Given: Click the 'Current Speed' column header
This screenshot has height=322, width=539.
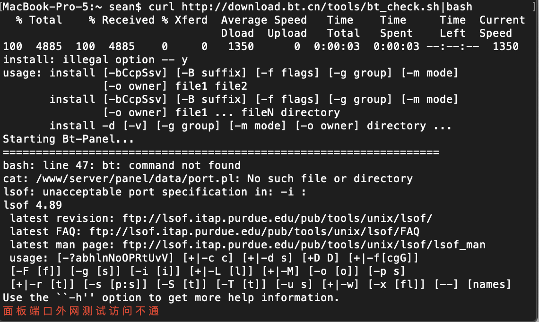Looking at the screenshot, I should click(x=502, y=26).
